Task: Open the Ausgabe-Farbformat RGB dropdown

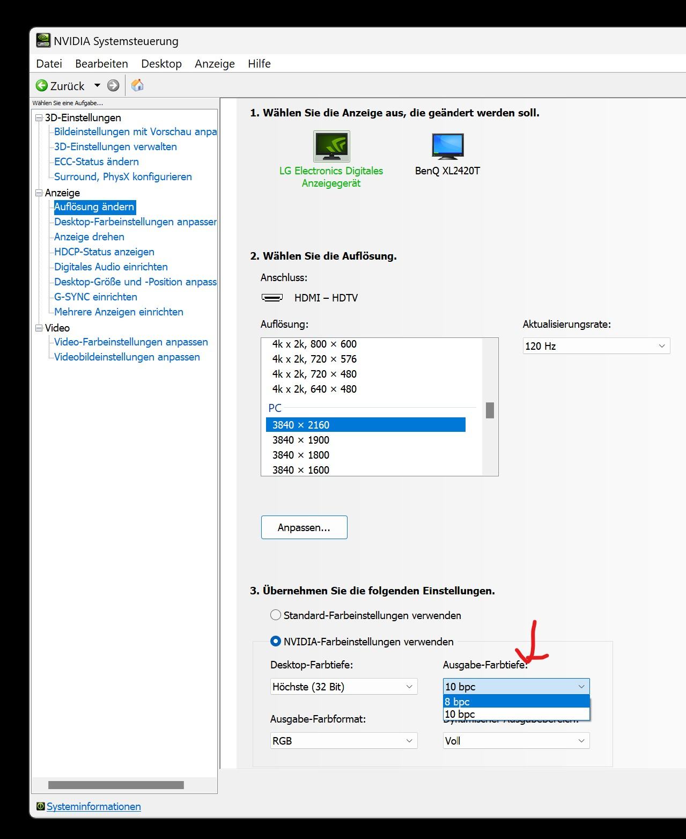Action: pos(344,741)
